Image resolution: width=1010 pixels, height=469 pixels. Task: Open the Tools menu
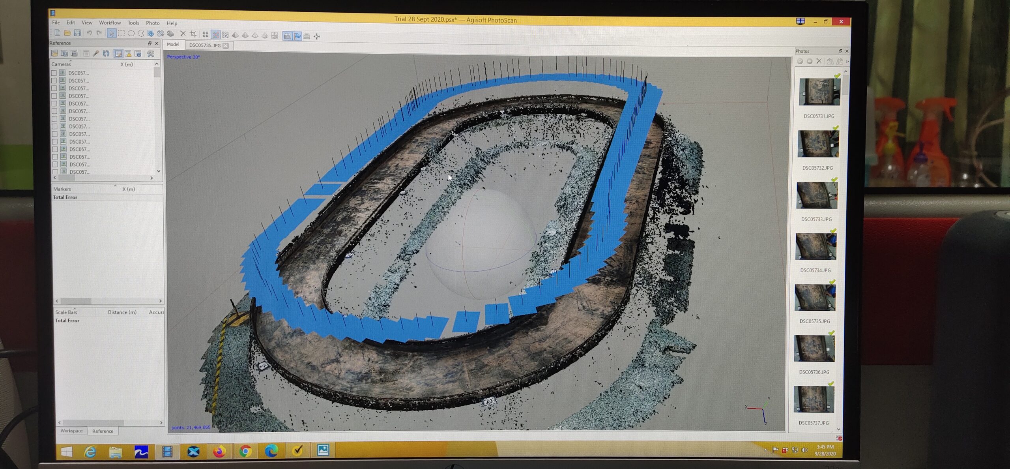tap(133, 23)
